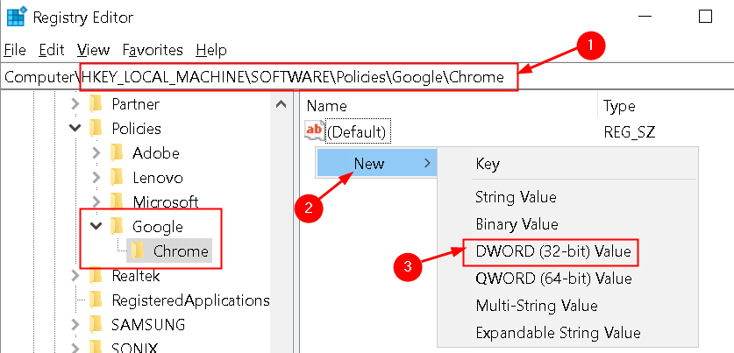Click the Adobe folder icon

(118, 153)
